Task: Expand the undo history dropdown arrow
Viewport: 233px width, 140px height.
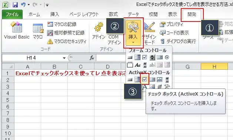Action: pyautogui.click(x=29, y=5)
